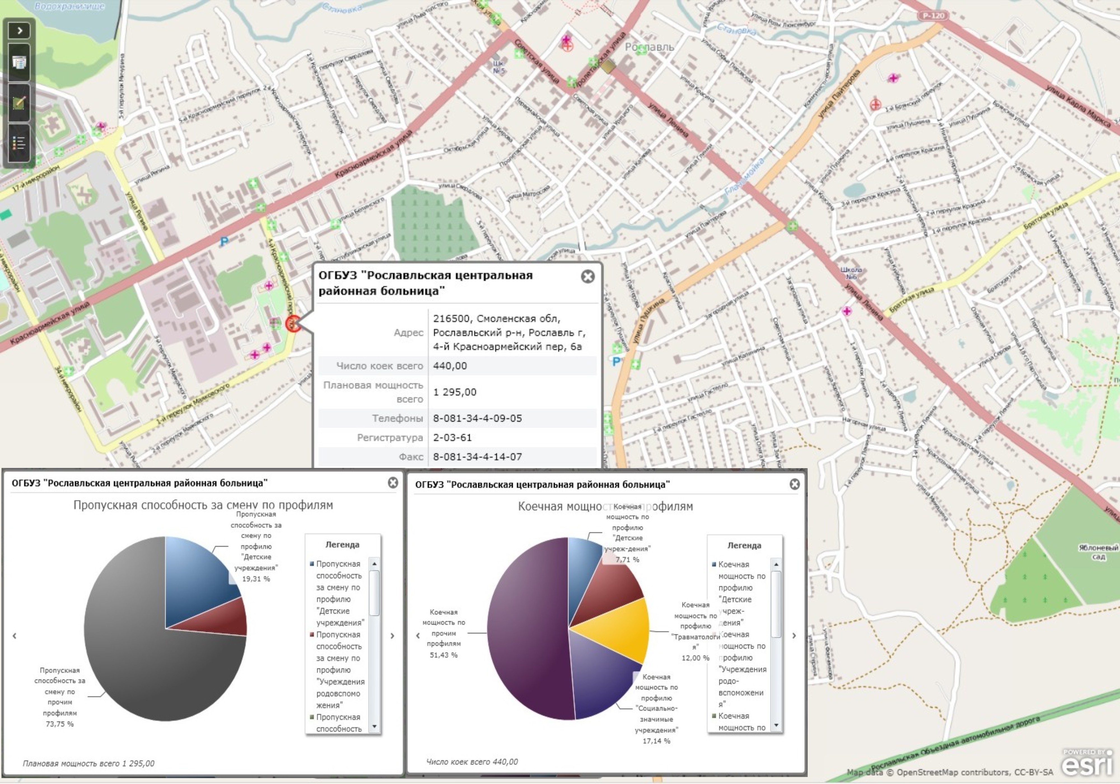Close the Коечная мощность chart panel
Screen dimensions: 1120x784
pyautogui.click(x=795, y=484)
